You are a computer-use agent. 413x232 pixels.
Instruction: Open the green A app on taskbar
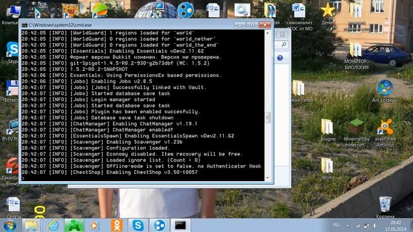74,226
